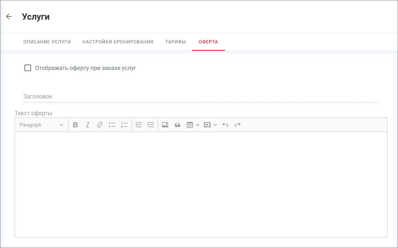
Task: Go to the Тарифы tab
Action: tap(176, 42)
